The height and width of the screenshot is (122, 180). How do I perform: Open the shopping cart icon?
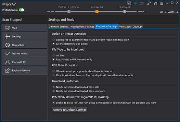point(155,3)
